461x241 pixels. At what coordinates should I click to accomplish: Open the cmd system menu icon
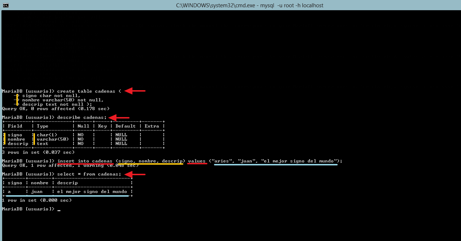(5, 5)
